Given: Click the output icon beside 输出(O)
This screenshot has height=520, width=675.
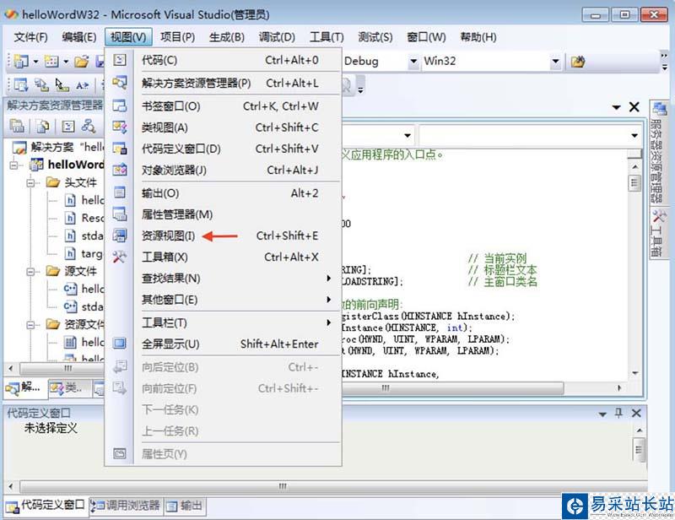Looking at the screenshot, I should (120, 192).
